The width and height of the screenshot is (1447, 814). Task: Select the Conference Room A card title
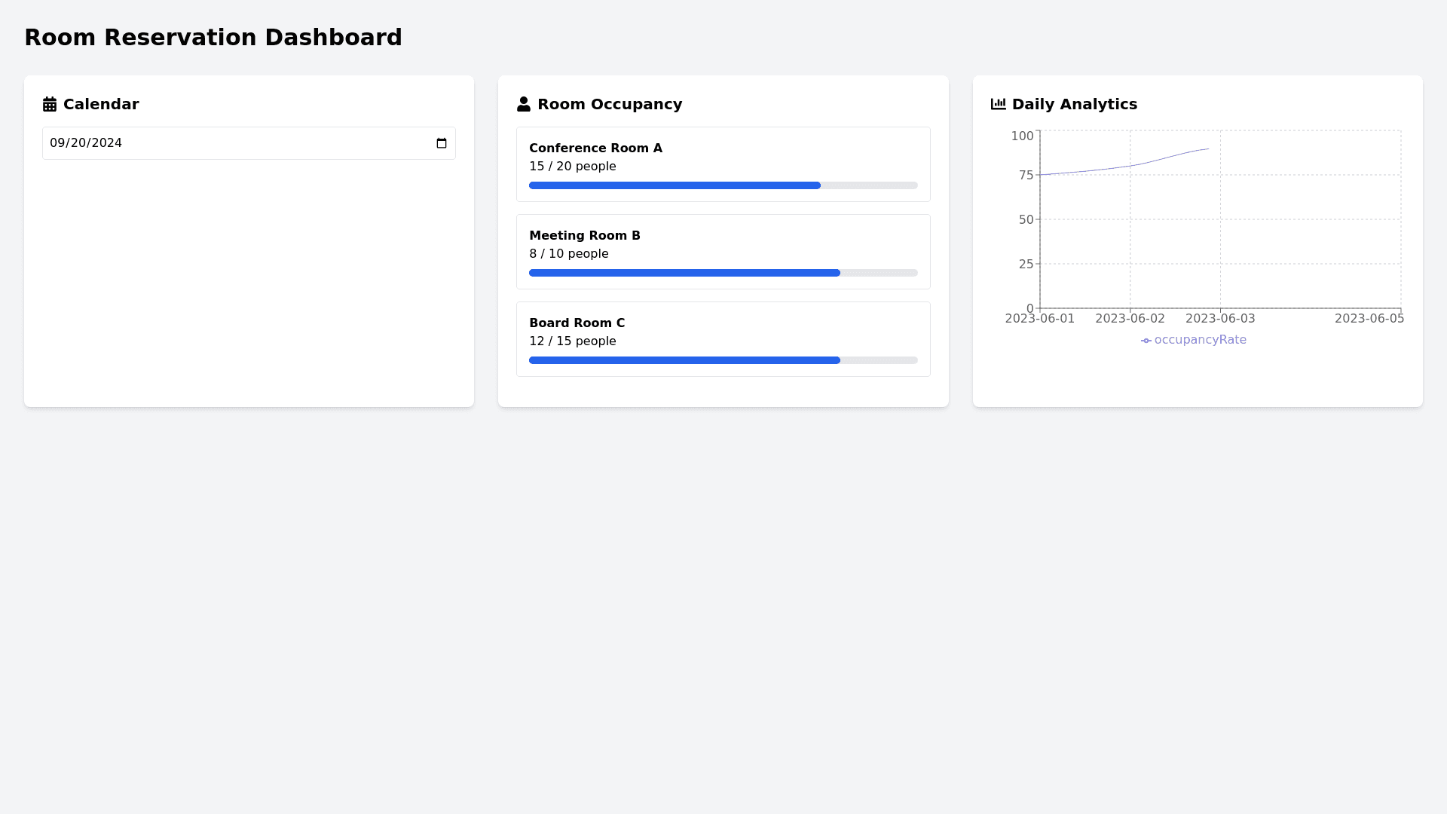(595, 148)
